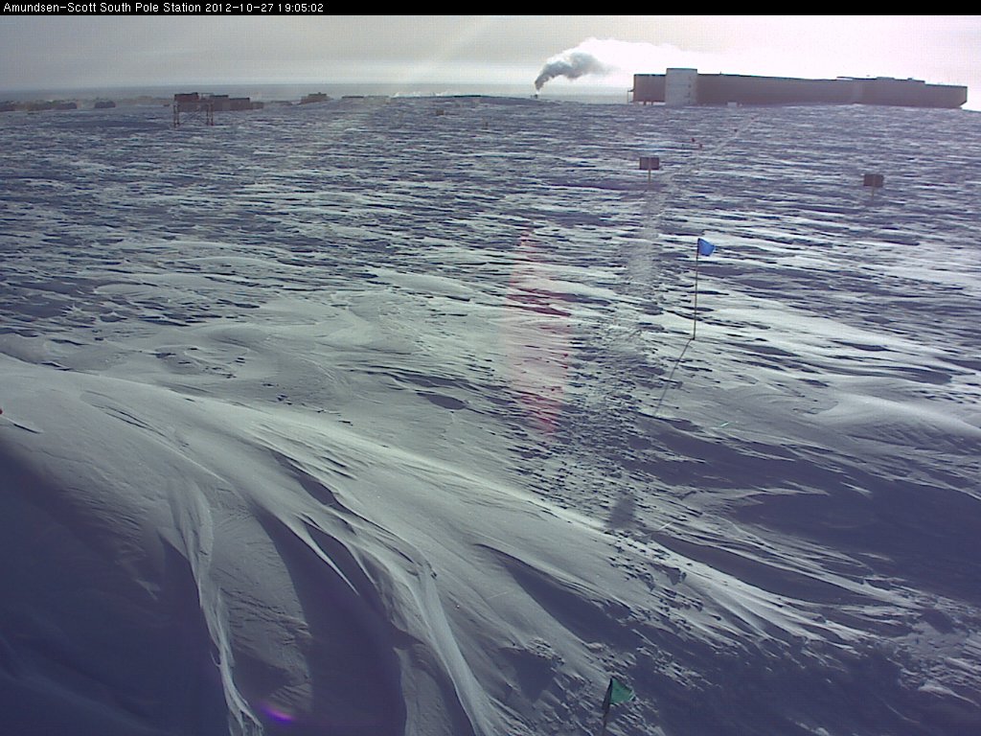Click the green flag at the bottom edge
This screenshot has width=981, height=736.
click(x=619, y=692)
